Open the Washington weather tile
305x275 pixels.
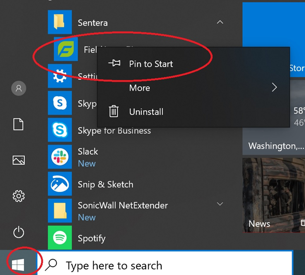click(273, 126)
